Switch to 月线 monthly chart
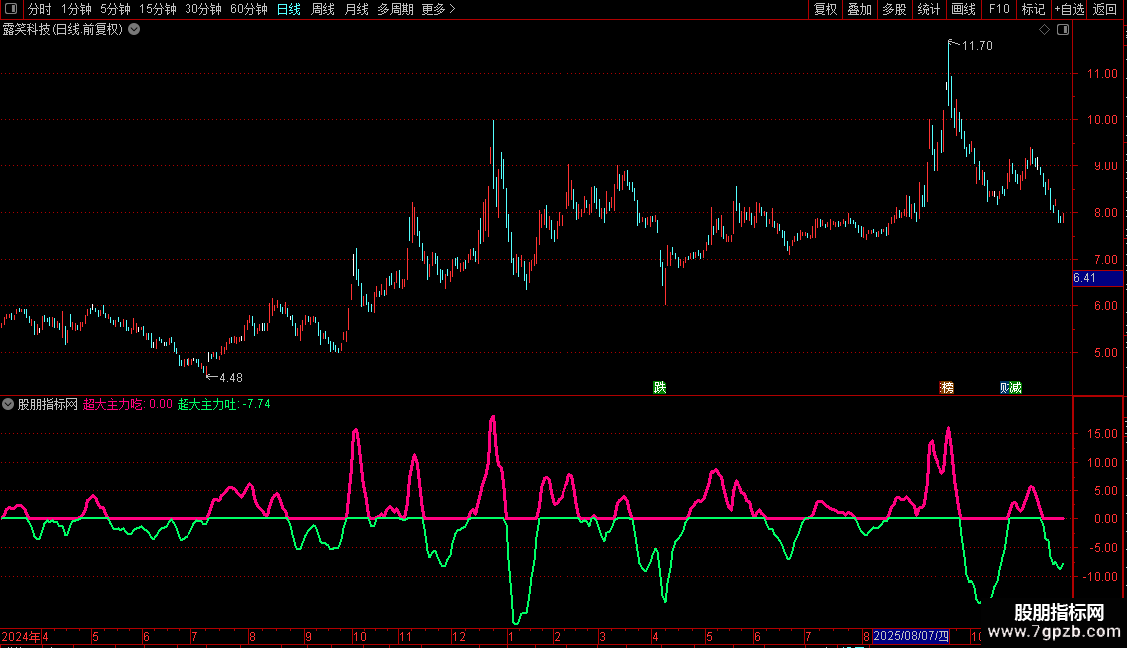This screenshot has width=1127, height=648. coord(356,9)
